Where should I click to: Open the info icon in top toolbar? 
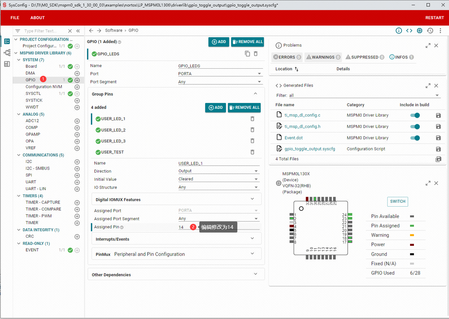(399, 30)
